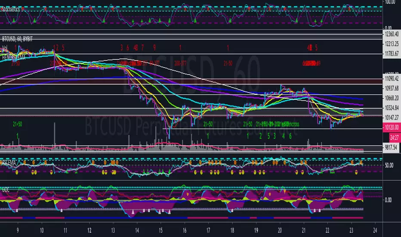Click the 24:27 countdown timer label
Viewport: 401px width, 237px height.
[x=395, y=137]
